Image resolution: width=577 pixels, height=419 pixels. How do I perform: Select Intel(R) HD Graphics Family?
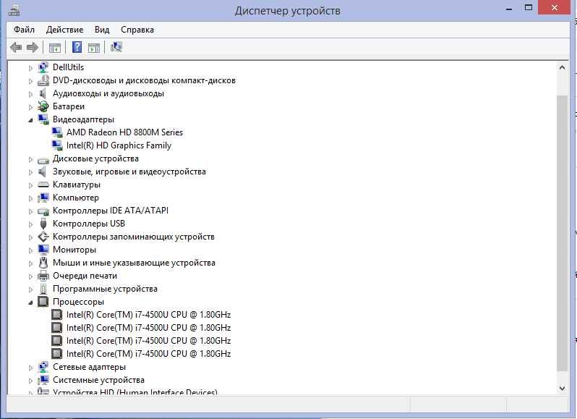119,145
